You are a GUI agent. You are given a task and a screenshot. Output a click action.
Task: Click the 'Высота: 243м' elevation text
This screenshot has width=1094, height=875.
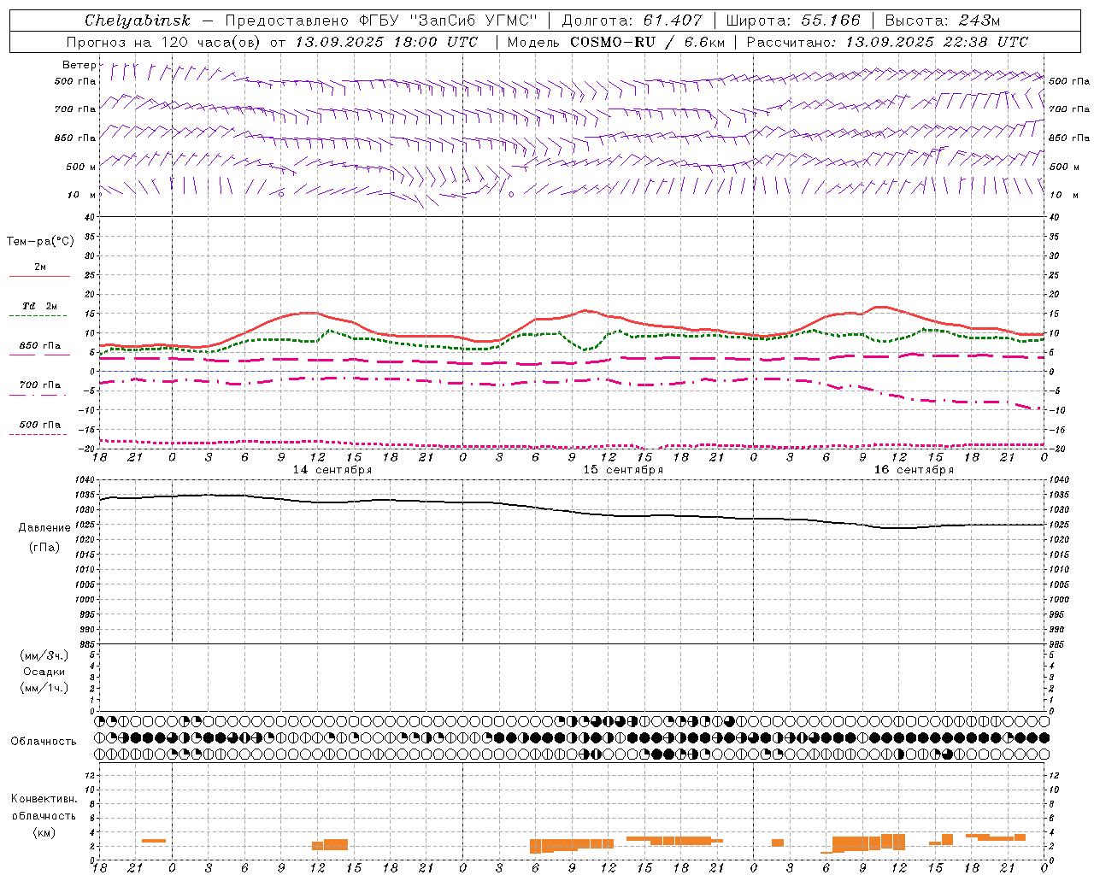point(943,21)
